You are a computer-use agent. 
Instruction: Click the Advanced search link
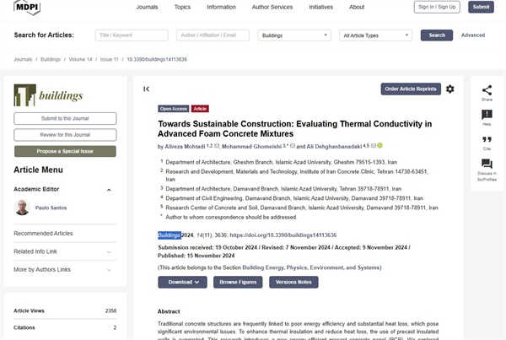point(472,35)
